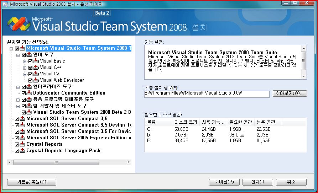This screenshot has height=193, width=318.
Task: Expand the 팀 개발자 및 테스터 도구 node
Action: (x=18, y=106)
